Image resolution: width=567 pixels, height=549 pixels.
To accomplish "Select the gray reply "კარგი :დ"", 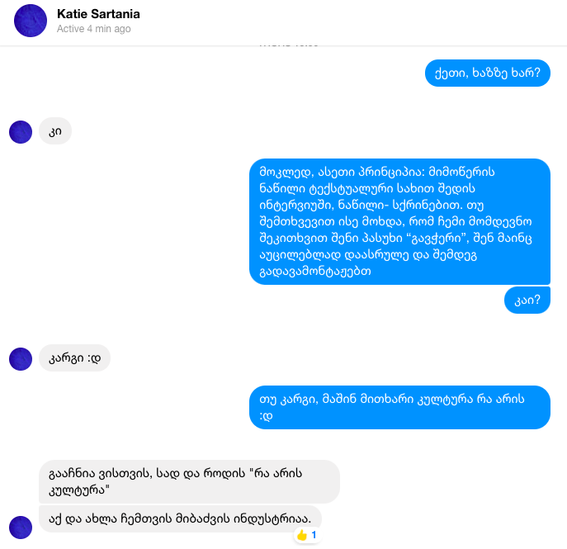I will [74, 358].
